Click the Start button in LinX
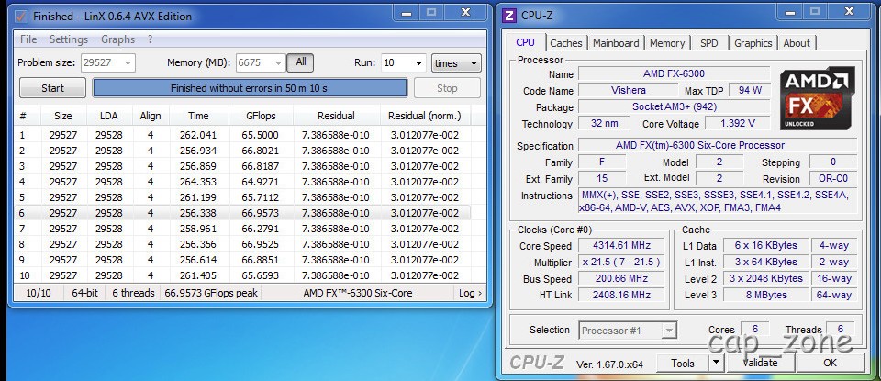The height and width of the screenshot is (381, 881). pos(53,88)
